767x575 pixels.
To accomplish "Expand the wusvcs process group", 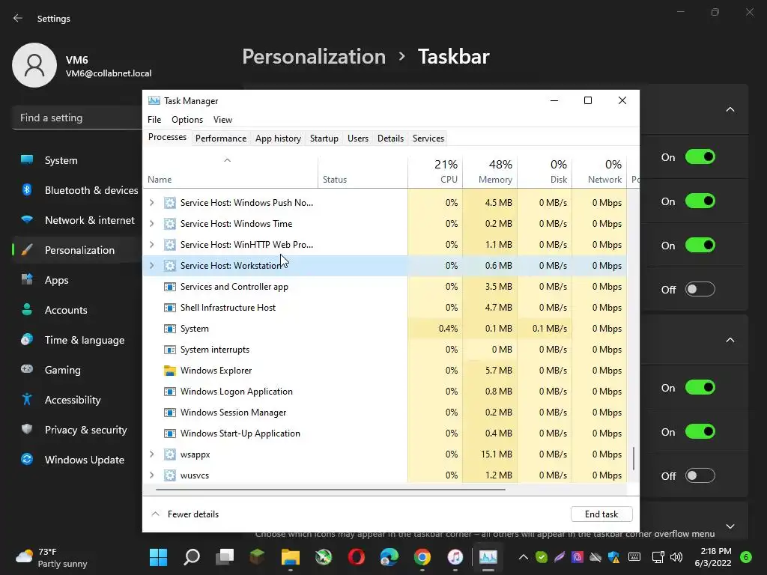I will (x=151, y=475).
